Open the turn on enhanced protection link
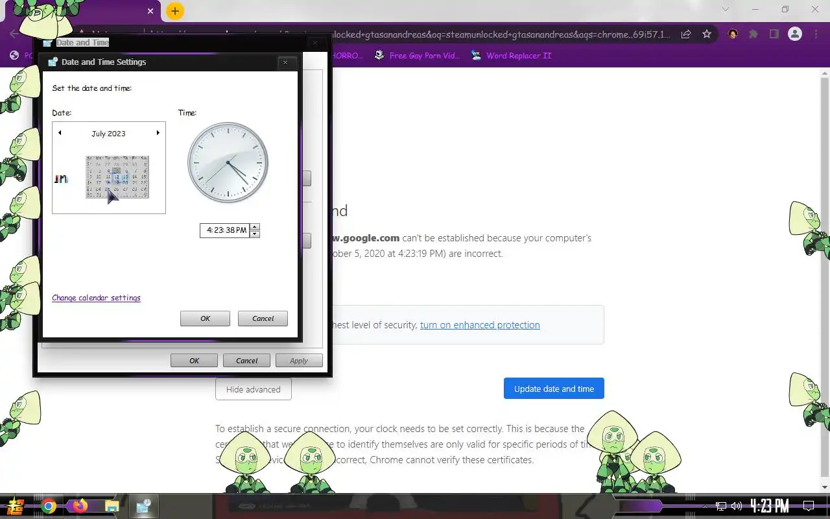830x519 pixels. point(480,325)
